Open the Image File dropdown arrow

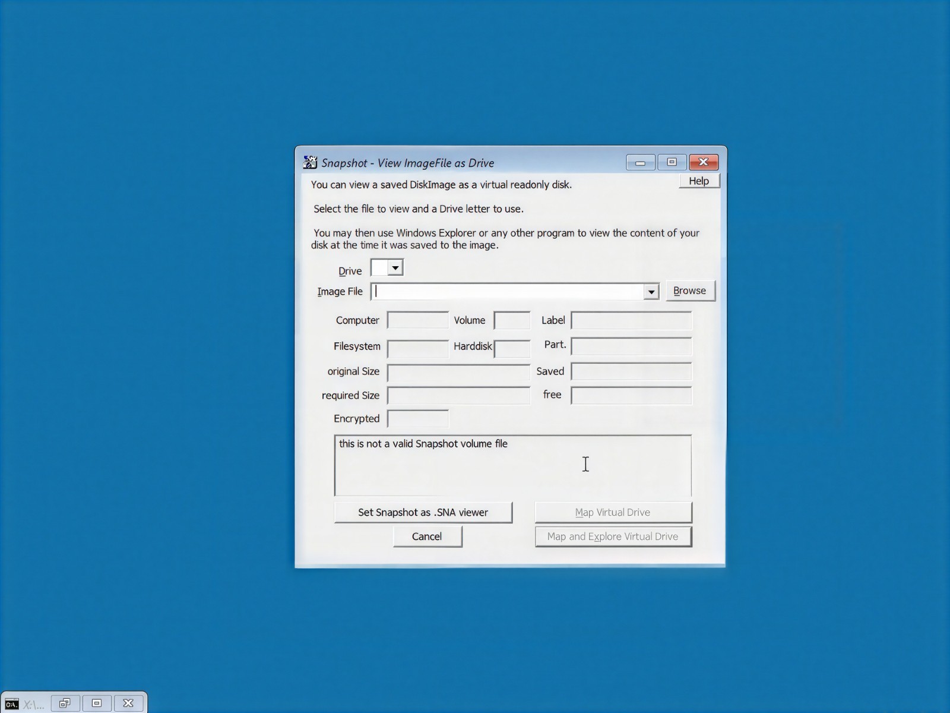coord(651,292)
